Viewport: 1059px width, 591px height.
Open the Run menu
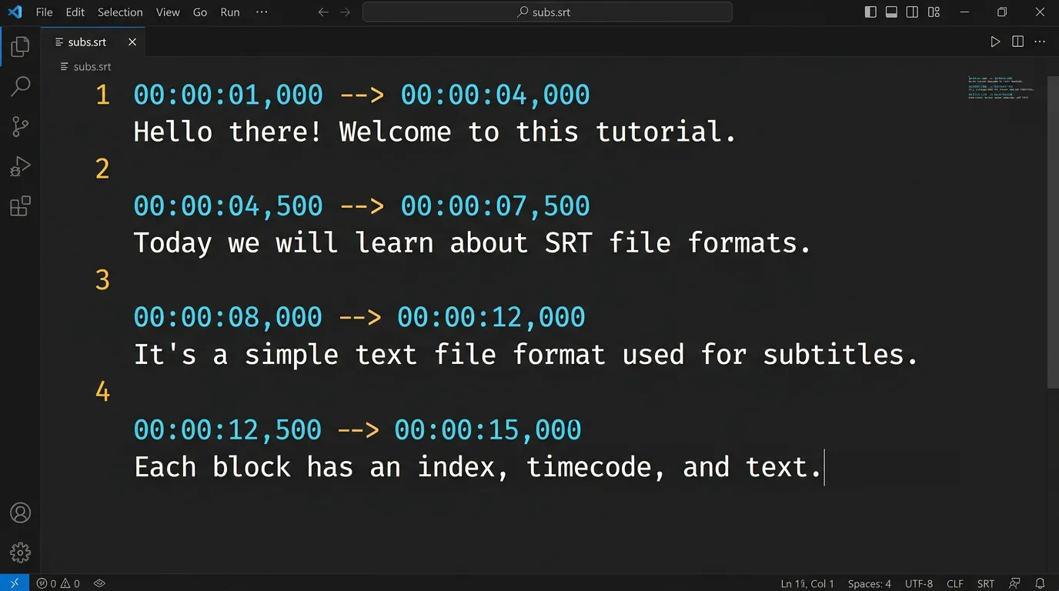coord(230,12)
